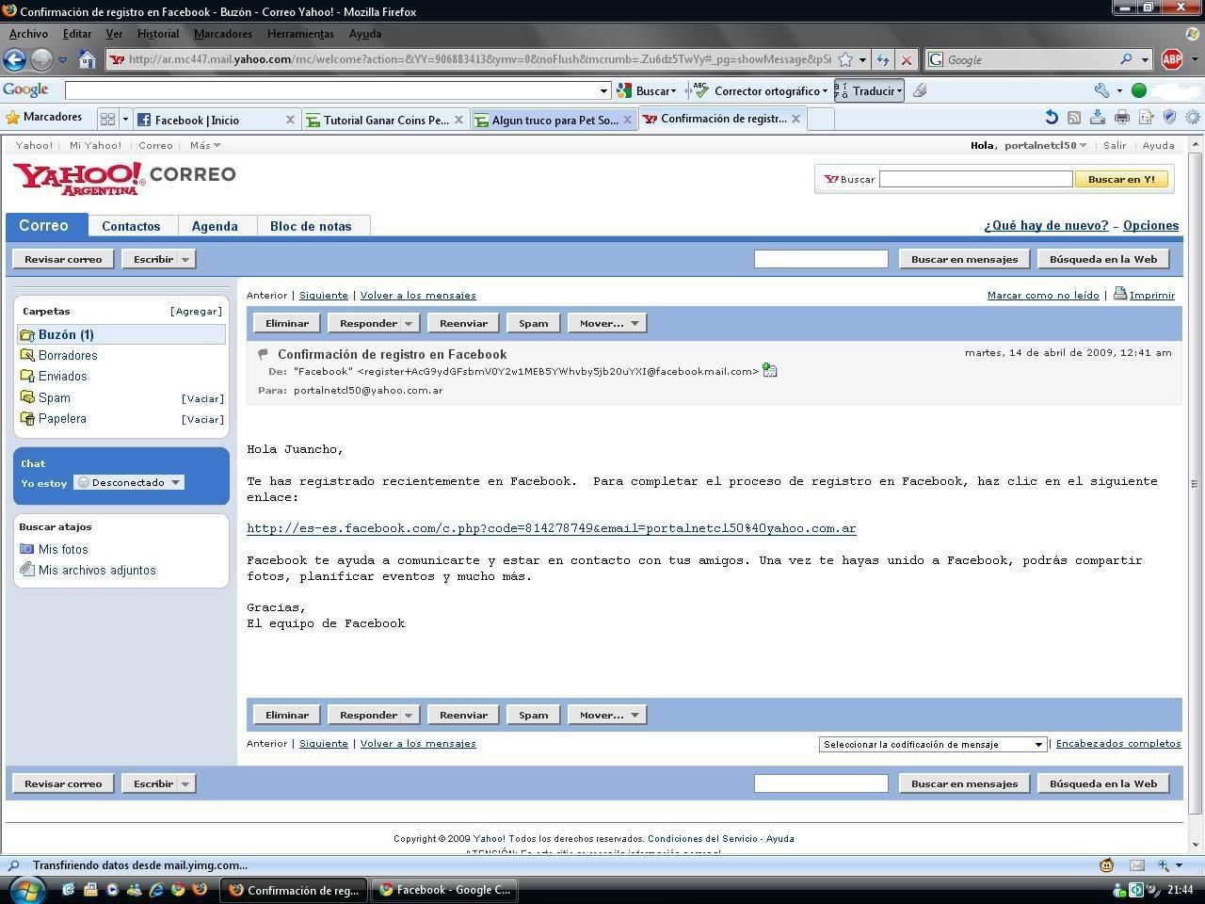The image size is (1205, 904).
Task: Click the printer icon on bookmarks bar
Action: [1122, 118]
